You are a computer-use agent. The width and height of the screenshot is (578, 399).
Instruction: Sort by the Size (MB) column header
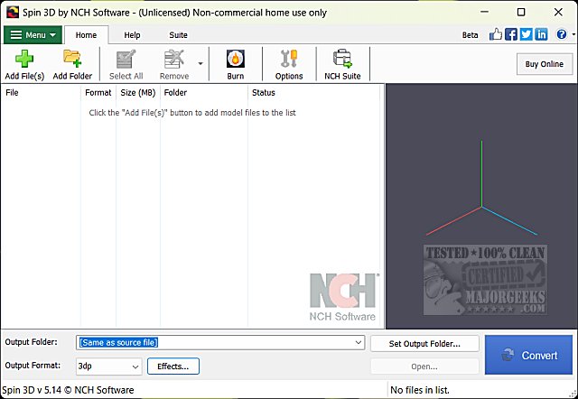pos(138,92)
